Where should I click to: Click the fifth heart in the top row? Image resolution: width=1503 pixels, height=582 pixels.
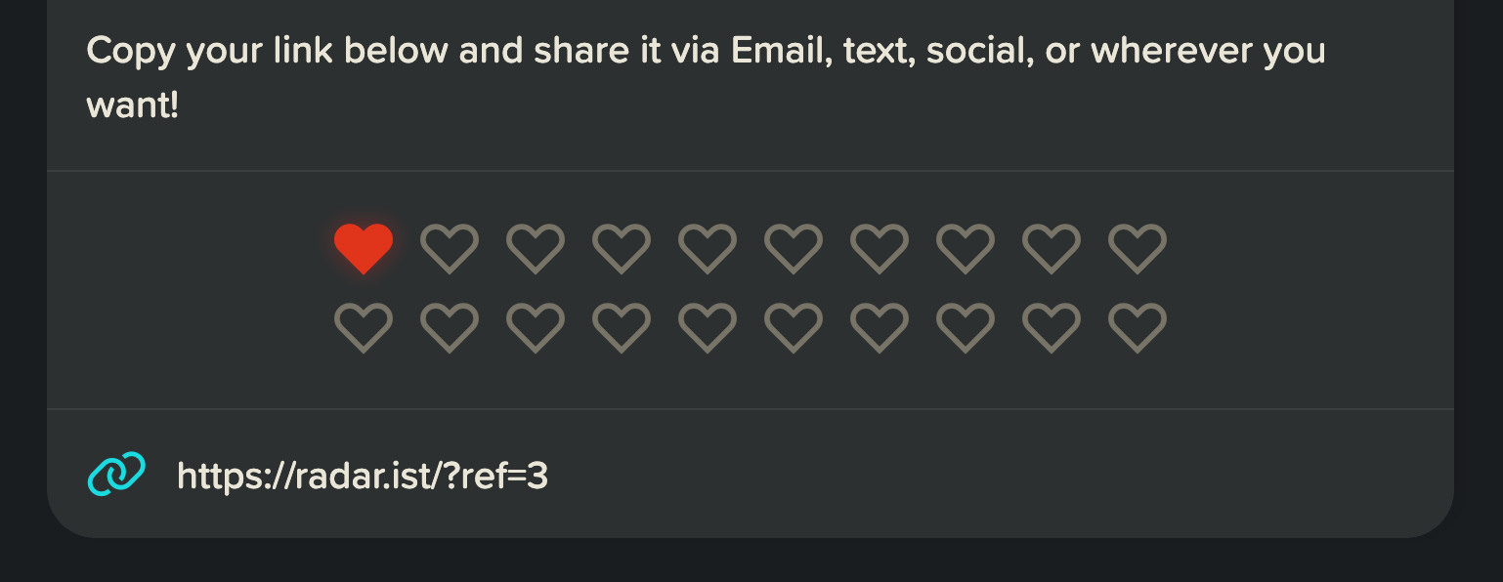click(708, 248)
